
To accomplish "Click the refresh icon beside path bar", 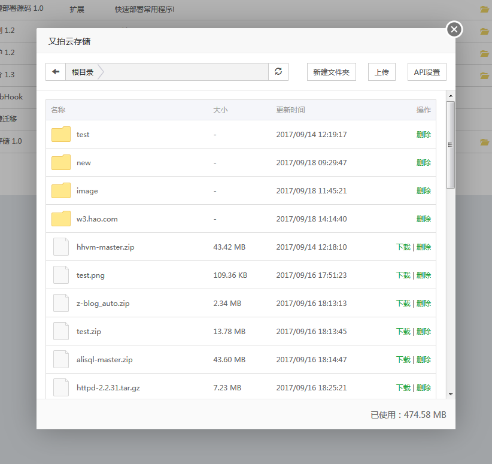I will tap(278, 72).
